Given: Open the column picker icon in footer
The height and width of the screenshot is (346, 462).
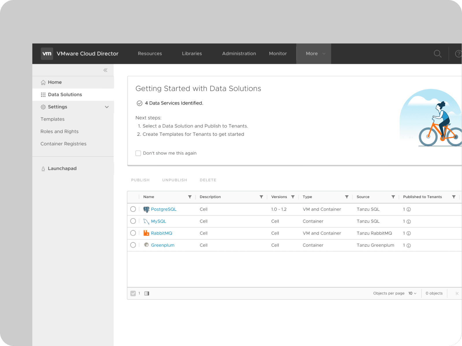Looking at the screenshot, I should coord(147,293).
